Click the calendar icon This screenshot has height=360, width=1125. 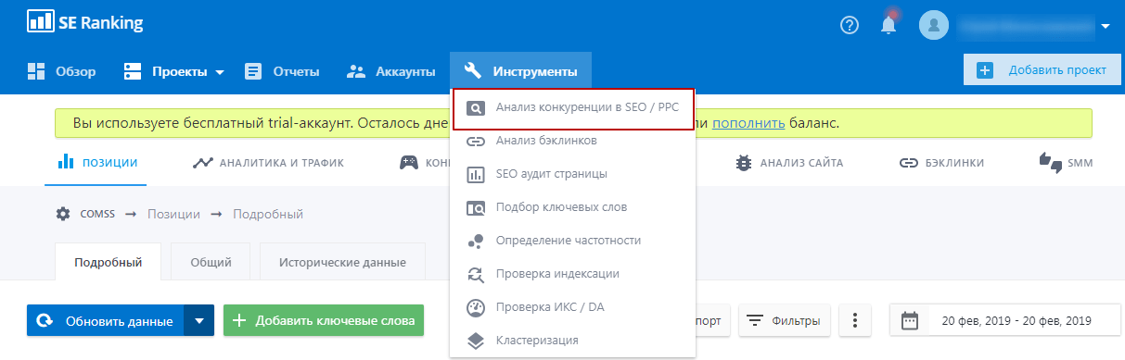coord(910,321)
